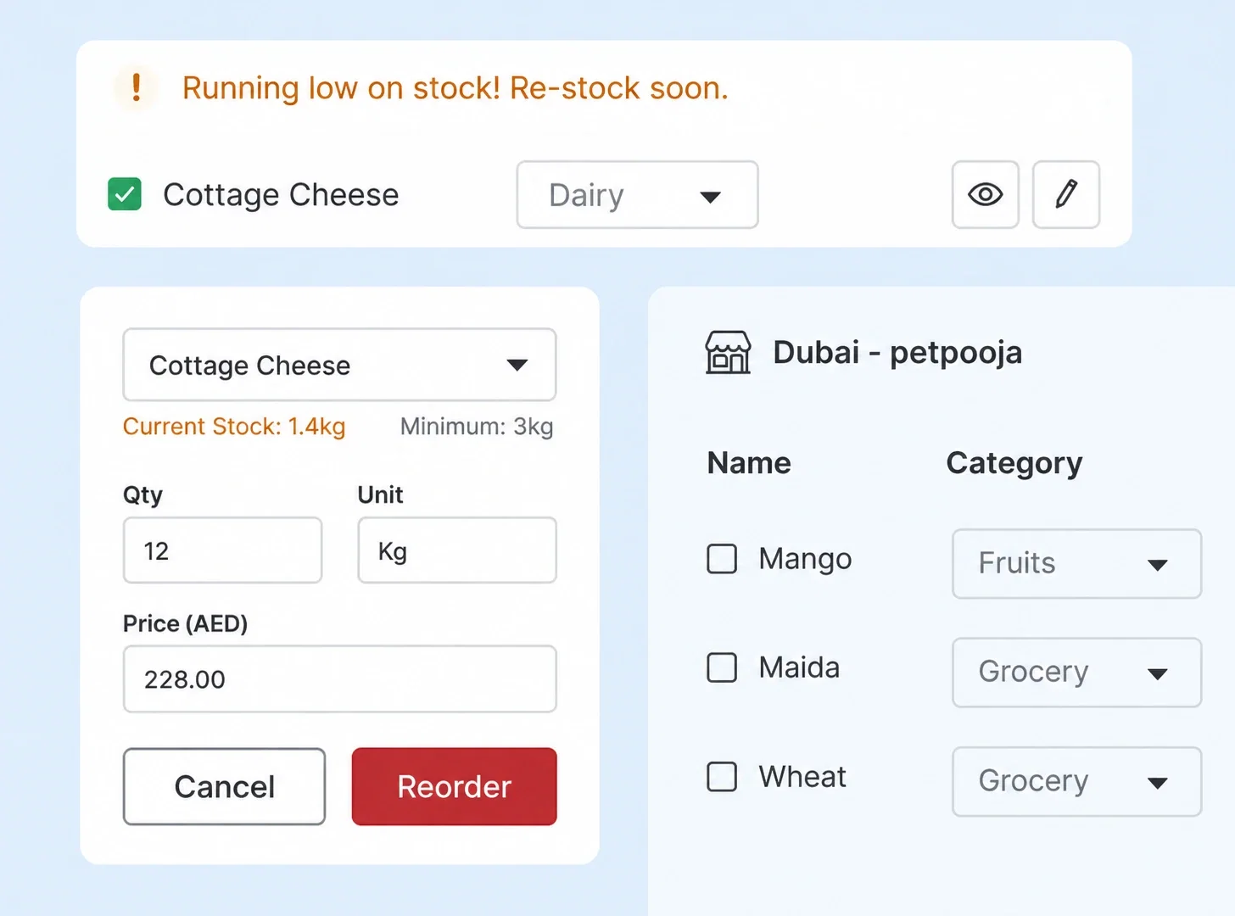This screenshot has height=916, width=1235.
Task: Click the Price (AED) input field
Action: click(339, 679)
